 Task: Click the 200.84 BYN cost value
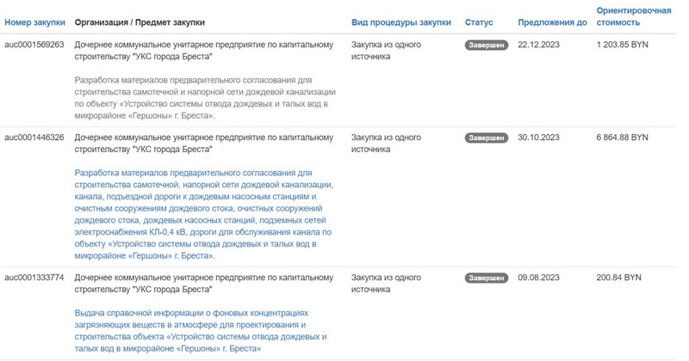coord(618,278)
